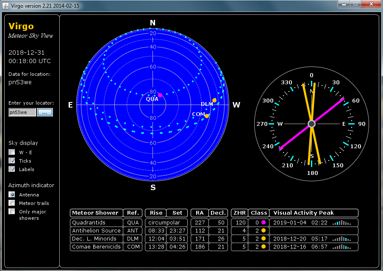Image resolution: width=383 pixels, height=271 pixels.
Task: Click the S label below the sky map
Action: [153, 188]
